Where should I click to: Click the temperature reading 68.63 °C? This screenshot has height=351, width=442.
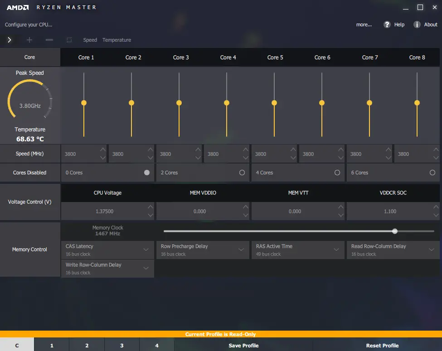(x=30, y=139)
